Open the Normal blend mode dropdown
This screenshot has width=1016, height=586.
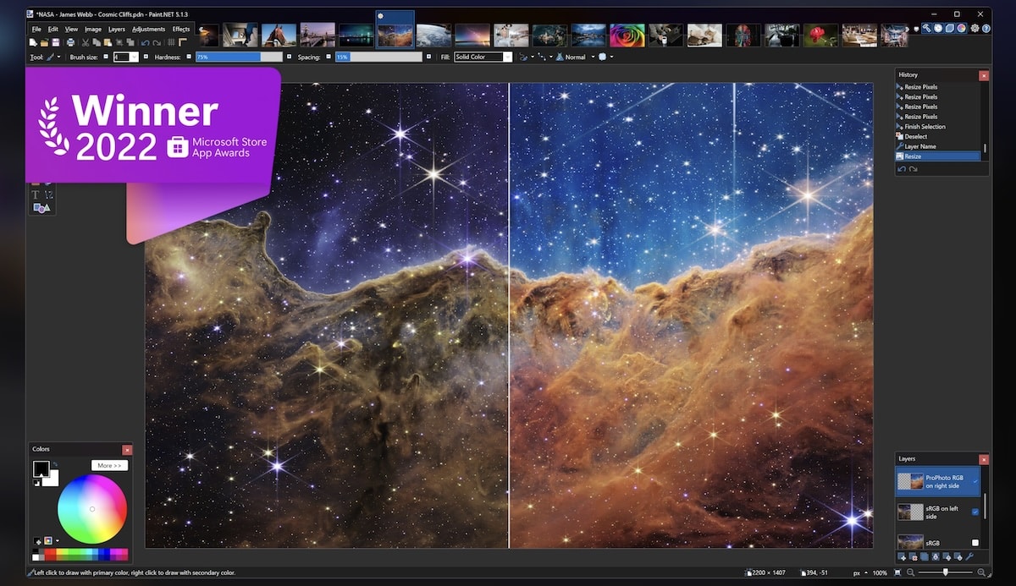click(574, 57)
